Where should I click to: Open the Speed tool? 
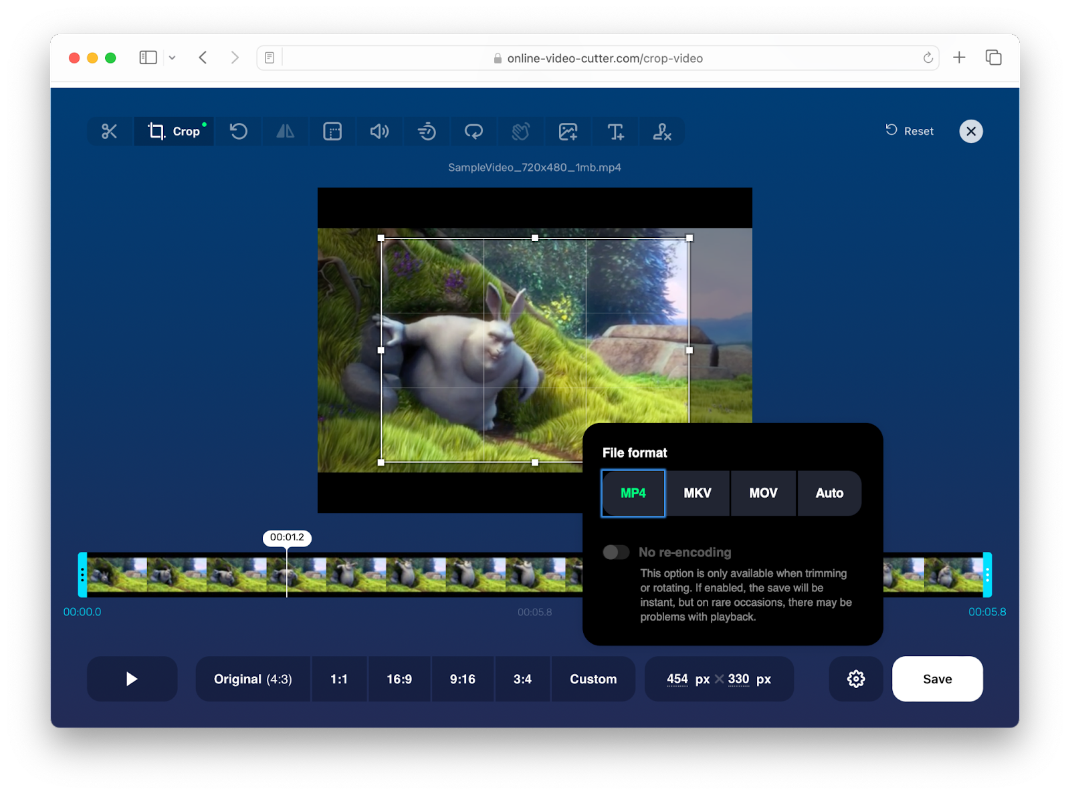click(x=427, y=132)
